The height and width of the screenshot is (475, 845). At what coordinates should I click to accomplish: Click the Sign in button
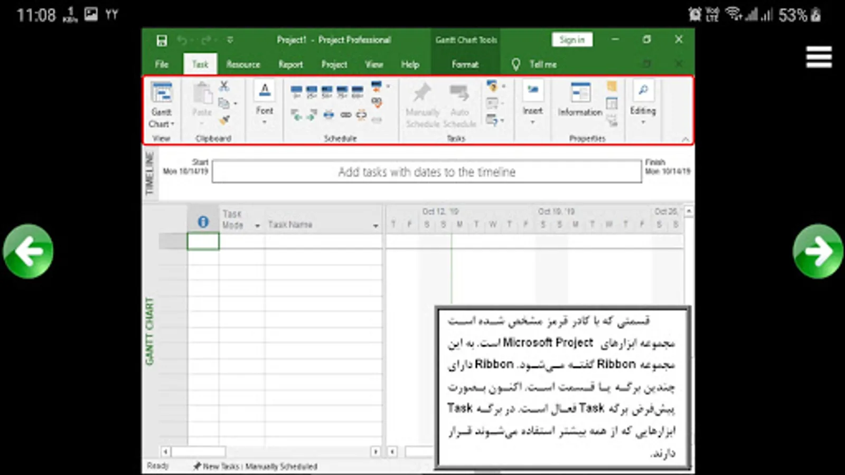tap(572, 40)
